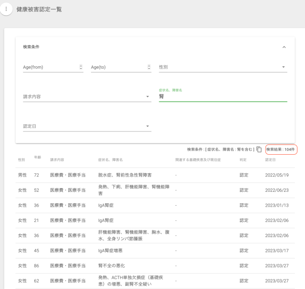Select the 脱水症、腎前性急性腎障害 row

pyautogui.click(x=125, y=175)
